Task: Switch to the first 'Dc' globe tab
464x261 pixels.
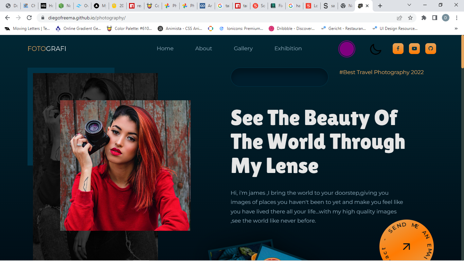Action: pos(12,6)
